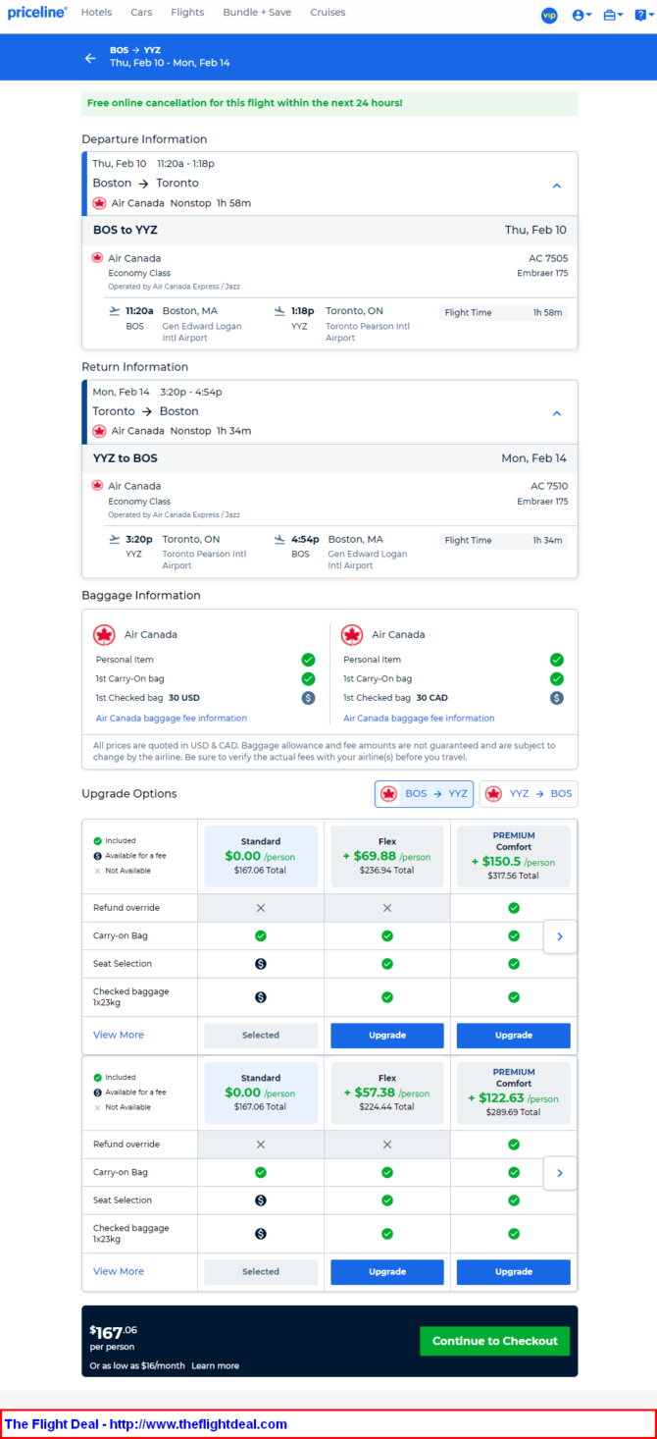Select Standard $167.06 fare in first table
The height and width of the screenshot is (1439, 657).
261,856
